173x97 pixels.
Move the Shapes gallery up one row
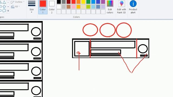8,2
